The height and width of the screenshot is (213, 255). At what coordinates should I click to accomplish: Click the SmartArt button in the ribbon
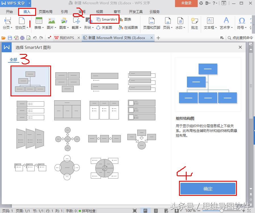[x=107, y=19]
